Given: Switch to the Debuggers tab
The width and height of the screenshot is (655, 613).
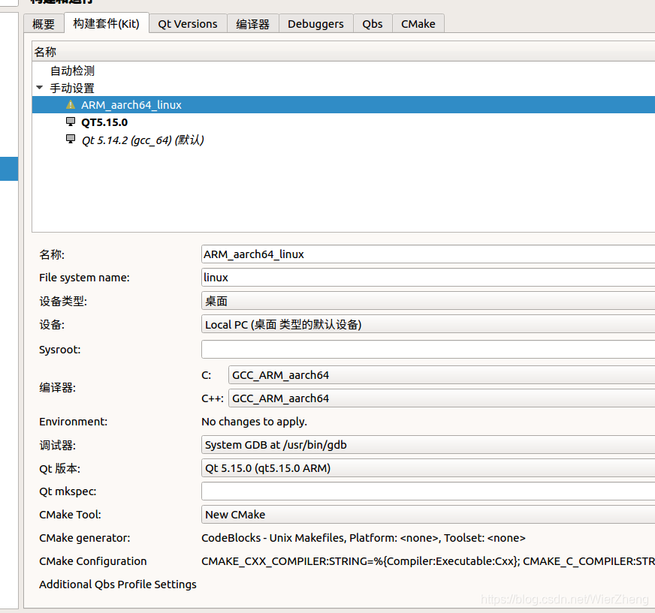Looking at the screenshot, I should coord(315,24).
